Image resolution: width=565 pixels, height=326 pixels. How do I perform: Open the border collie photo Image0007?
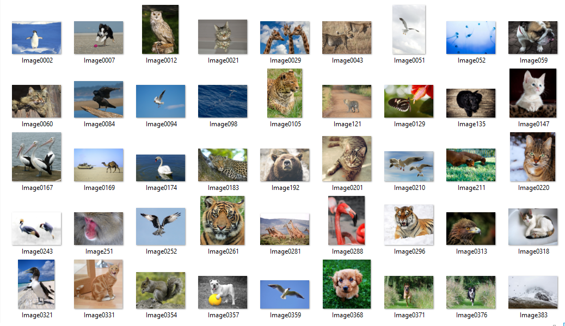tap(99, 38)
